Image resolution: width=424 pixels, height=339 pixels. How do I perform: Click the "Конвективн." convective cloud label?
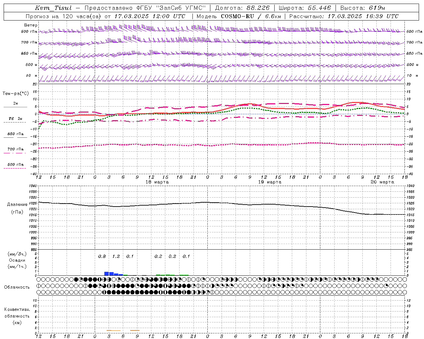pyautogui.click(x=17, y=310)
